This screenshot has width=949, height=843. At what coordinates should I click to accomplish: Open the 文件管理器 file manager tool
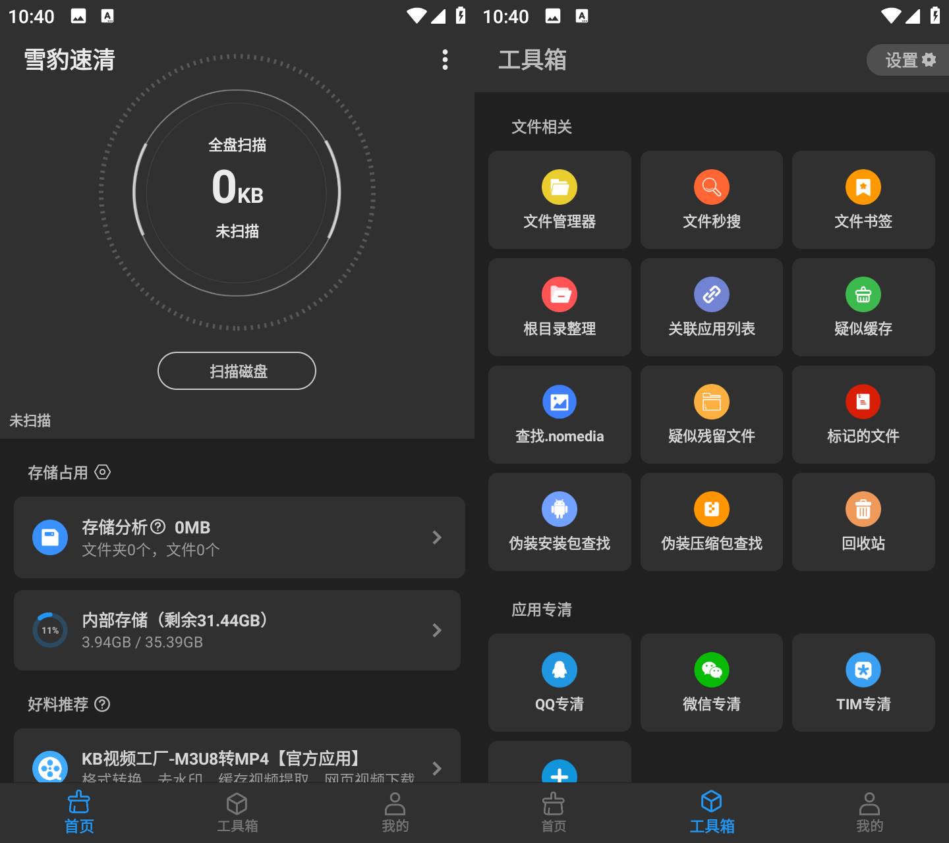(x=560, y=200)
